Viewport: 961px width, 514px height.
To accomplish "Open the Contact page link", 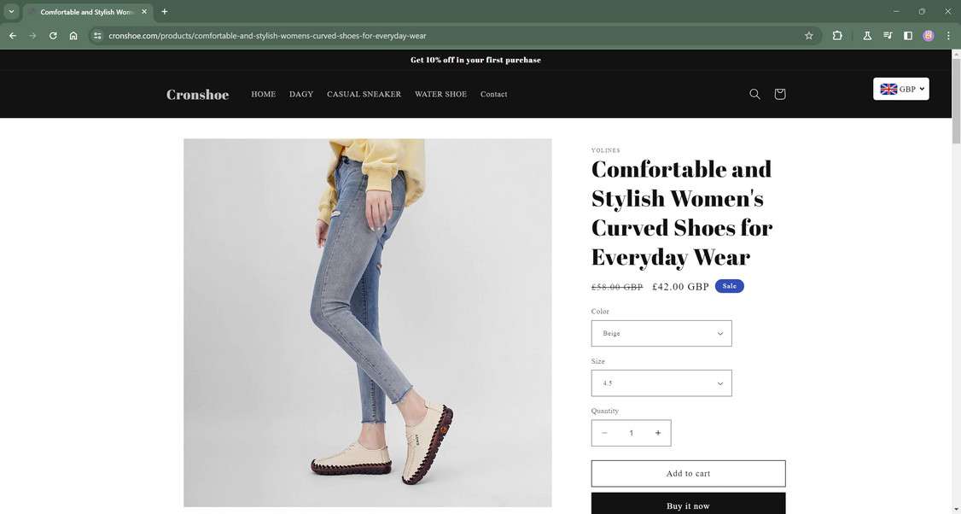I will coord(494,94).
